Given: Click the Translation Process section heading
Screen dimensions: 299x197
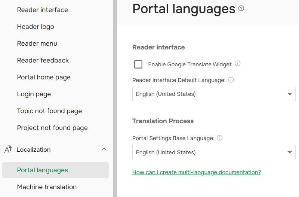Looking at the screenshot, I should [163, 121].
